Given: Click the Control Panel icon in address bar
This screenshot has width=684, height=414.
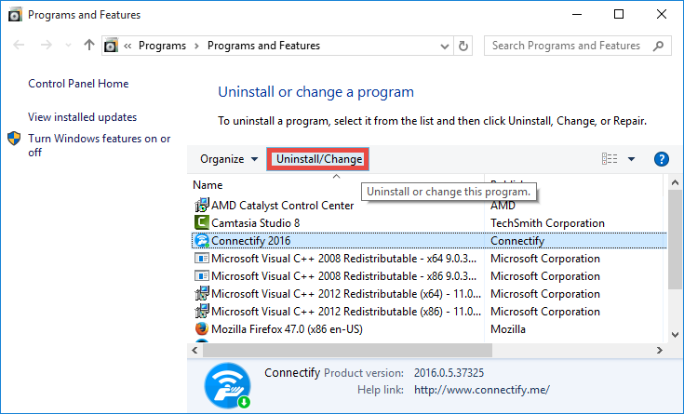Looking at the screenshot, I should 111,46.
